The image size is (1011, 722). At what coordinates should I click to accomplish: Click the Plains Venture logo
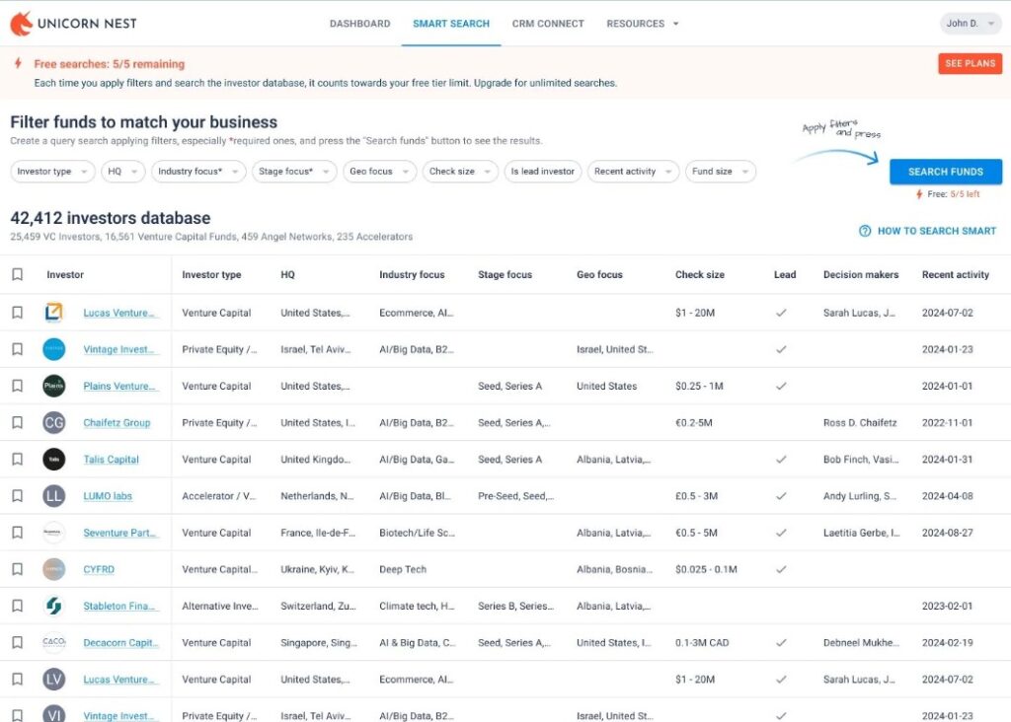[x=53, y=386]
